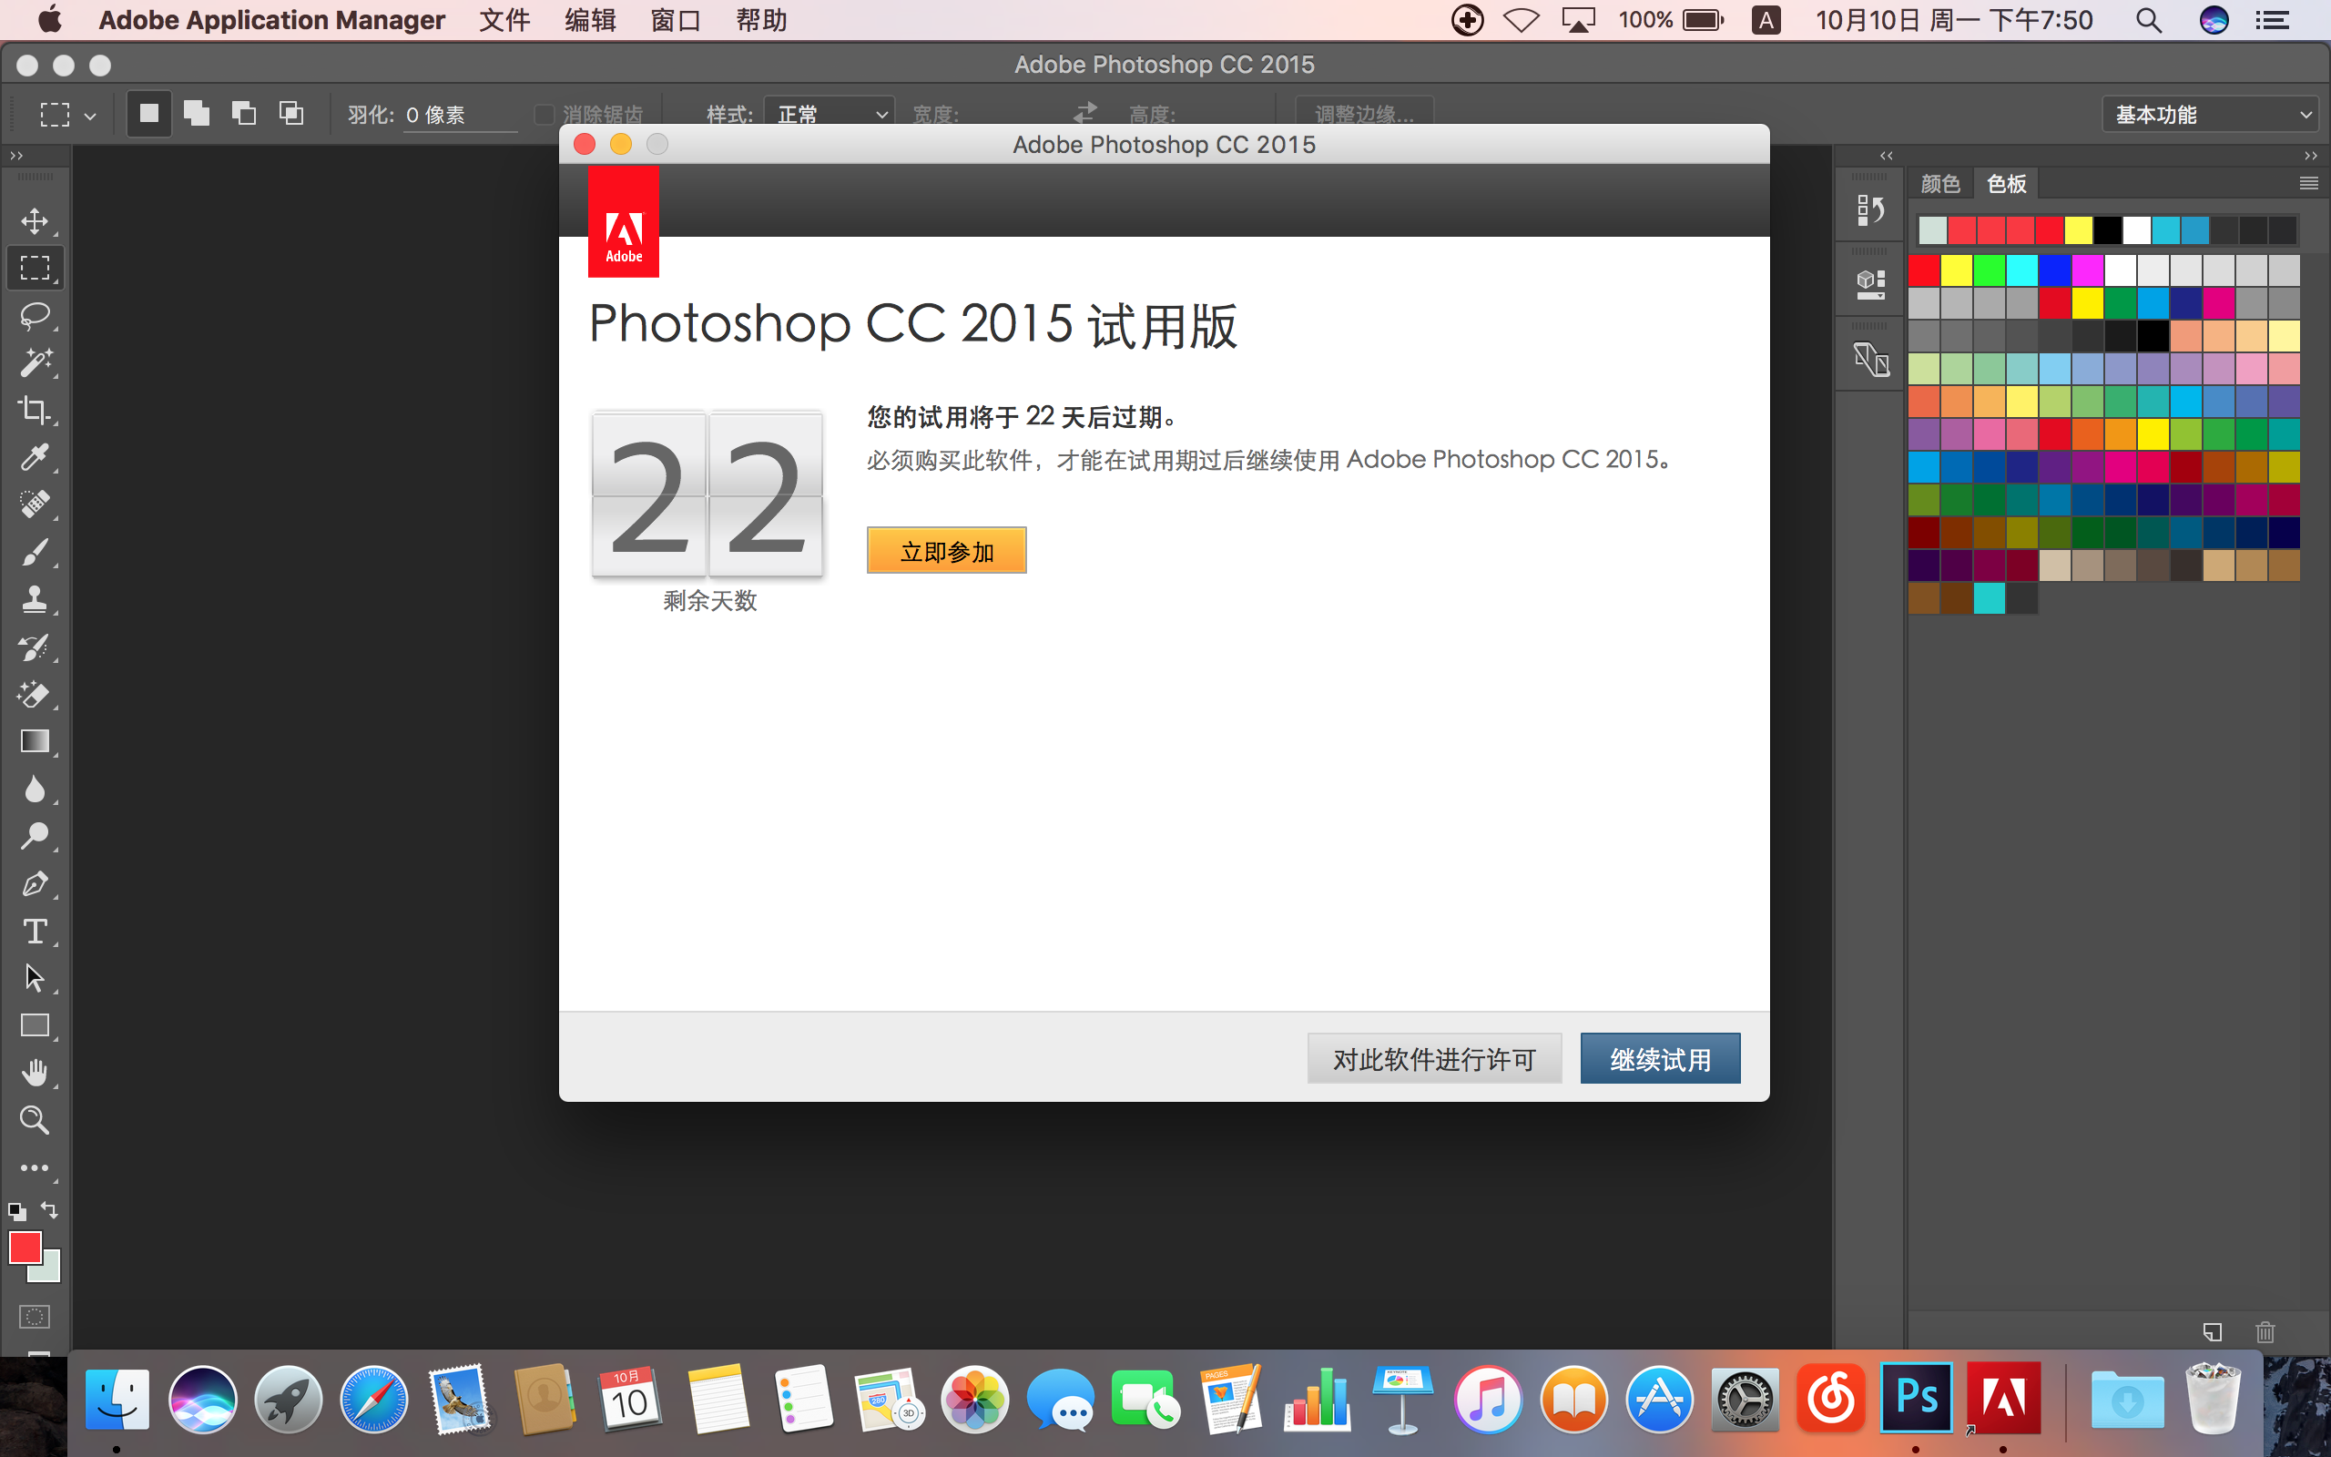Viewport: 2331px width, 1457px height.
Task: Expand the tools panel double-arrow
Action: click(16, 155)
